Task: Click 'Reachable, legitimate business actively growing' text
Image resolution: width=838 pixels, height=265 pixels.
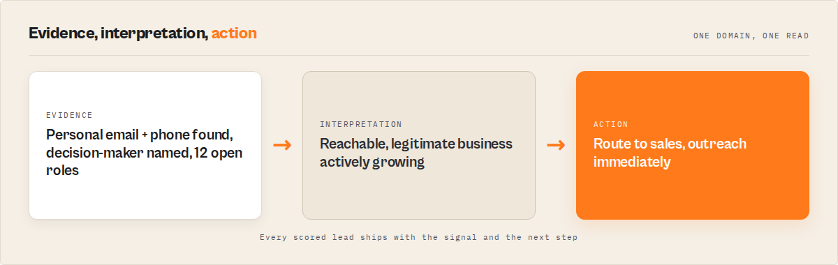Action: tap(416, 153)
